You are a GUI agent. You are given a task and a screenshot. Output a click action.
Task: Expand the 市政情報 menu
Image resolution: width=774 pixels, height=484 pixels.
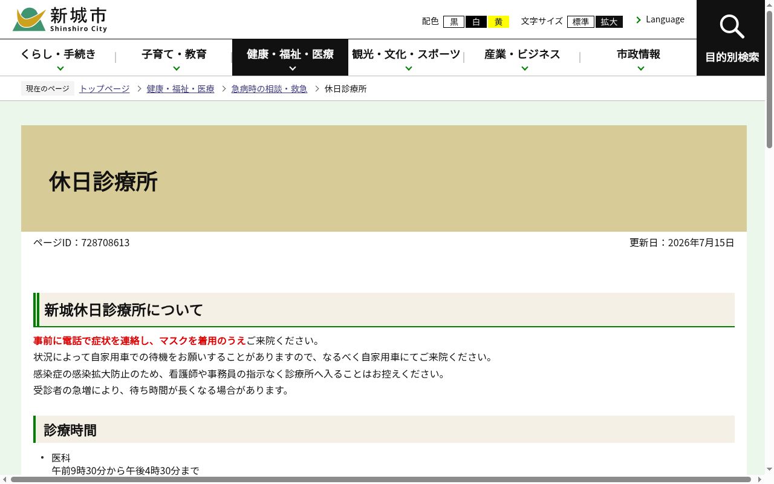[x=639, y=57]
